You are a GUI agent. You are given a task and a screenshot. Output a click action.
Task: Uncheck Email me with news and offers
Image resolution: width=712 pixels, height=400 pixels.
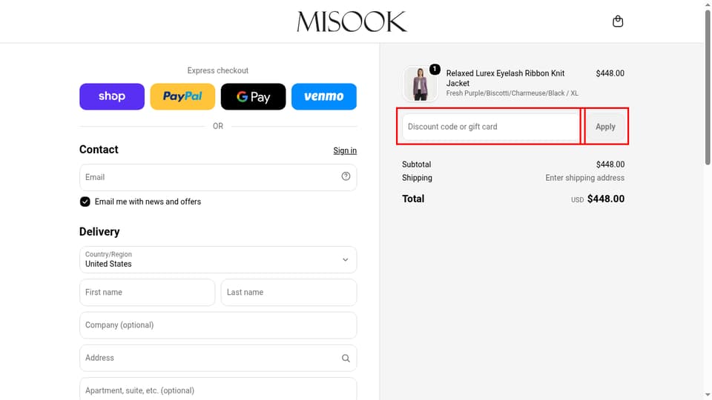tap(85, 201)
